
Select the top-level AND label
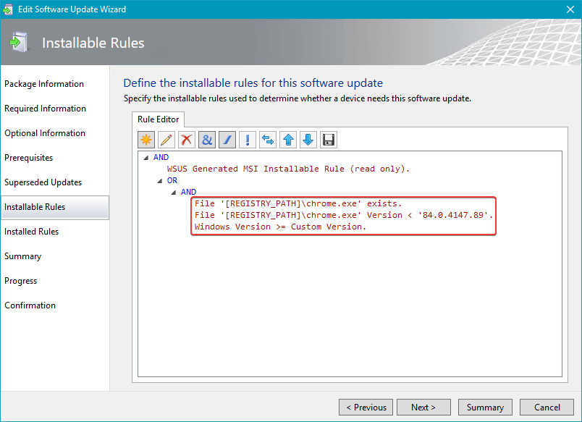point(161,157)
